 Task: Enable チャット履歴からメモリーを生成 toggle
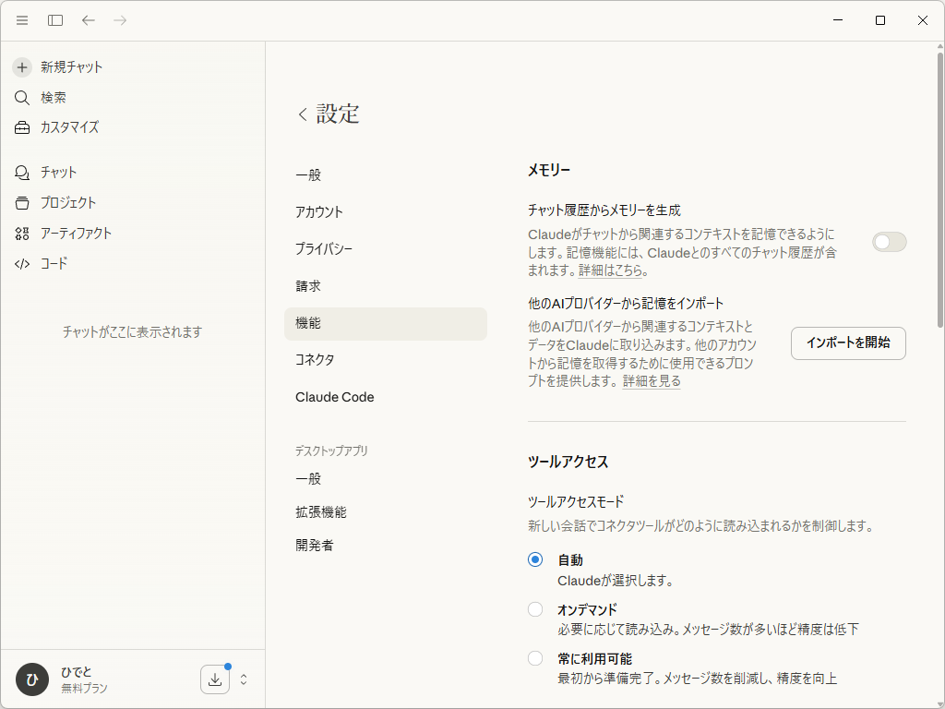[x=889, y=241]
